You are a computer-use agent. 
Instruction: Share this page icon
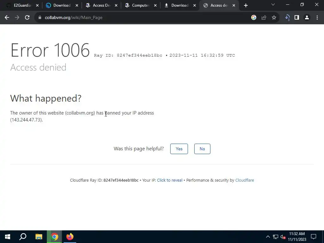pos(264,18)
